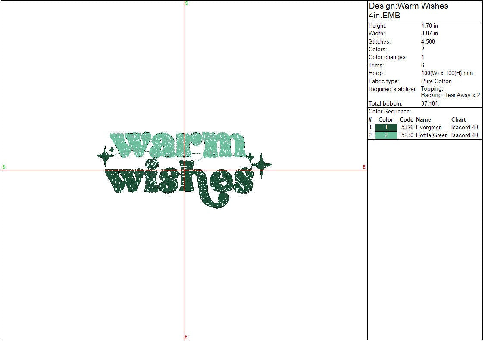Click the thread code 5326

407,128
